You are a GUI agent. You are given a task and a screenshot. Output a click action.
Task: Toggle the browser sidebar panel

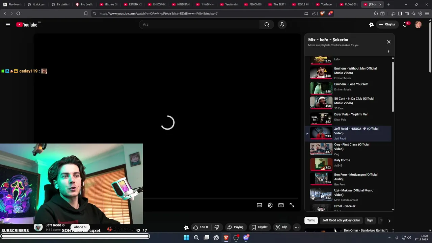tap(400, 13)
